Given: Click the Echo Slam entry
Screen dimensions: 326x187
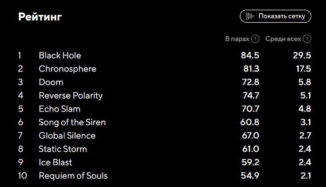Looking at the screenshot, I should pos(59,109).
